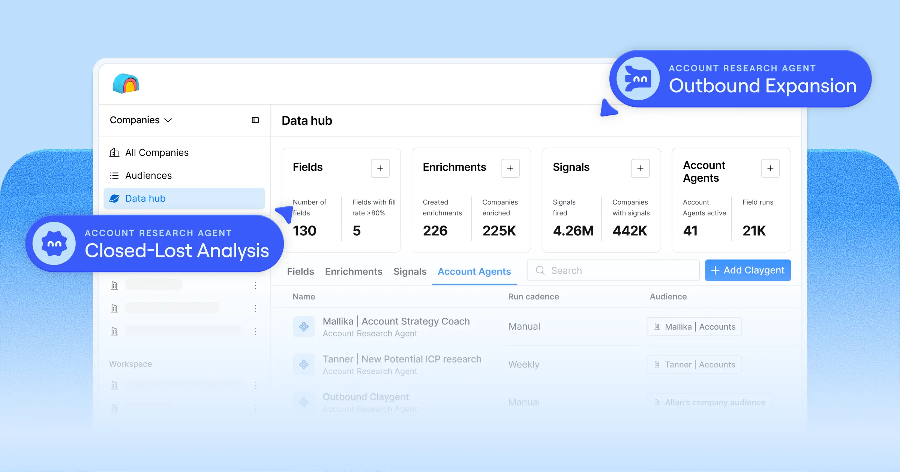Sort by the Audience column header

(668, 297)
